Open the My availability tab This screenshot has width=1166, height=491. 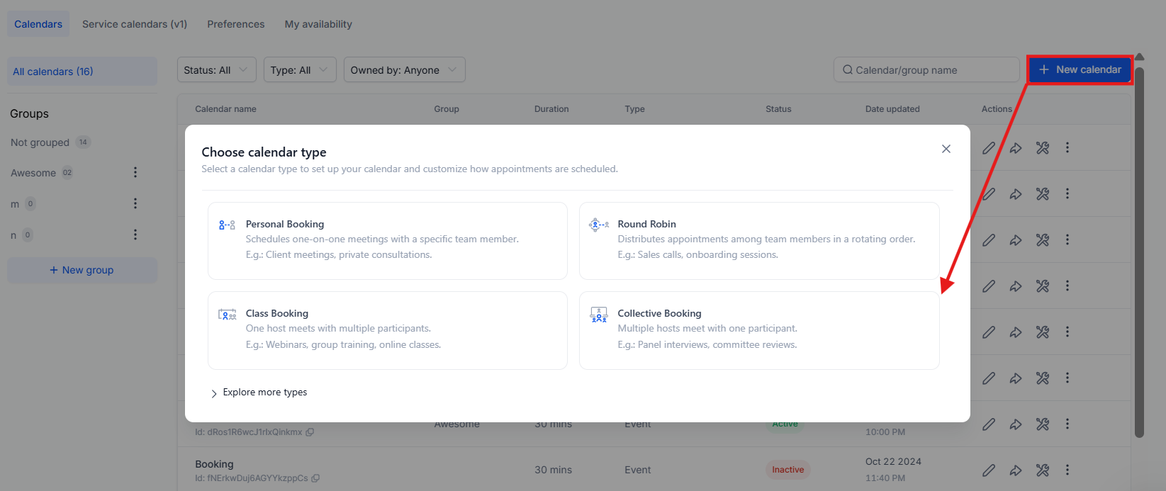[x=318, y=24]
